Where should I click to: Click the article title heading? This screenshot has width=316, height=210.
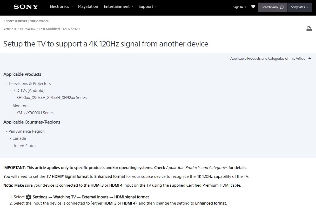[x=106, y=44]
